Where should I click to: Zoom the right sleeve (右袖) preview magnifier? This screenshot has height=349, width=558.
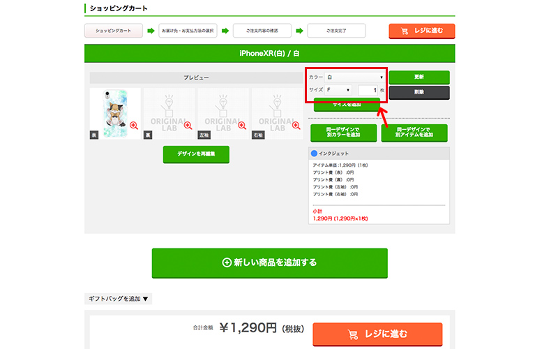click(x=296, y=126)
